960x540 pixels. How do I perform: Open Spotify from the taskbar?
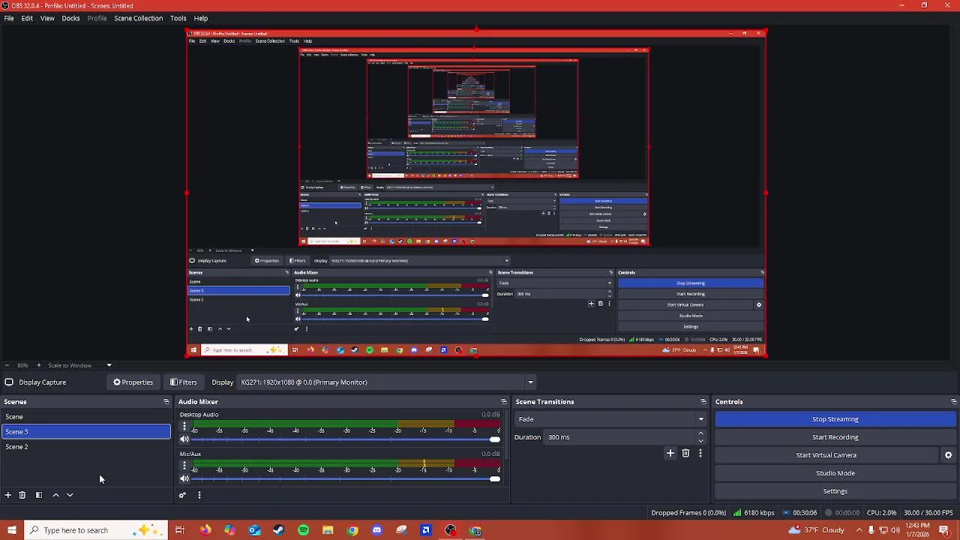pos(303,530)
